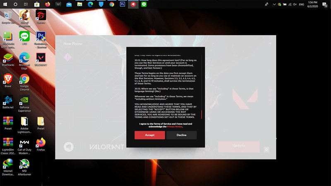Open the Adobe Lightroom folder
This screenshot has height=186, width=331.
(24, 125)
